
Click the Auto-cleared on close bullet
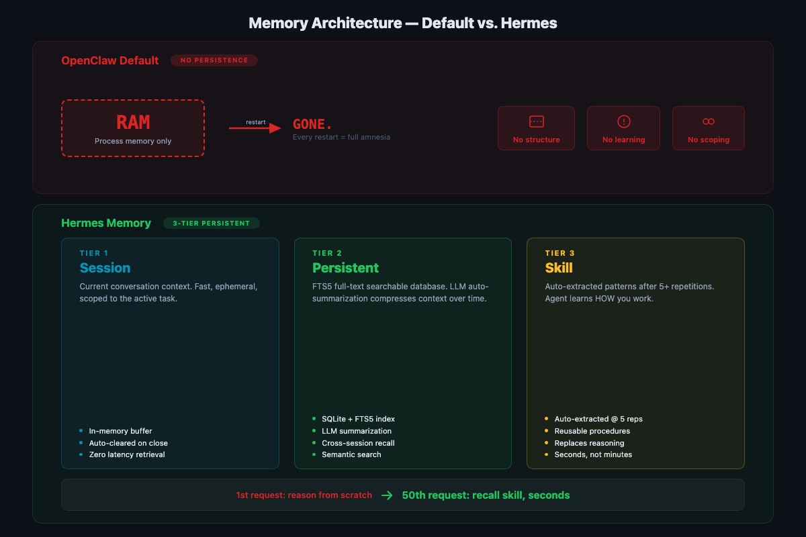click(124, 443)
